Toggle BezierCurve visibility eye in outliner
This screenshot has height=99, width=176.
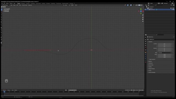pos(172,10)
